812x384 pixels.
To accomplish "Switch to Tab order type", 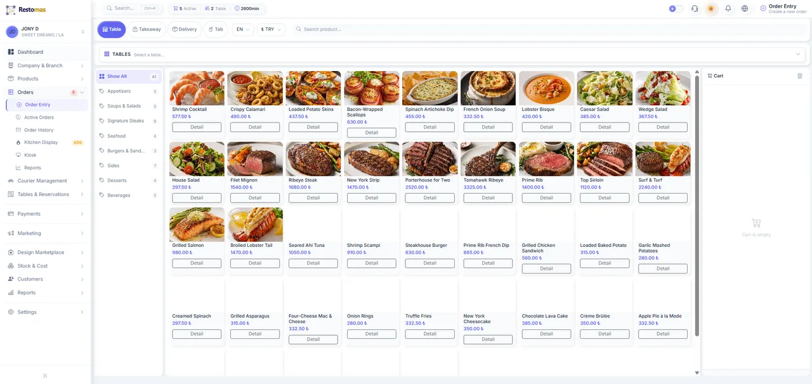I will click(x=216, y=29).
